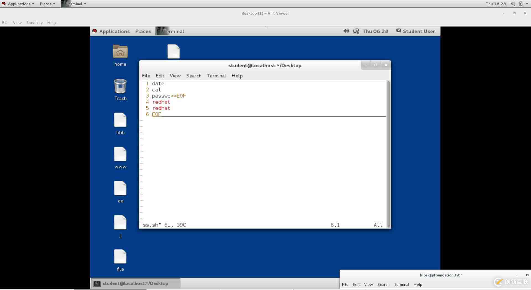Click the guest Applications menu button
This screenshot has height=290, width=531.
114,31
